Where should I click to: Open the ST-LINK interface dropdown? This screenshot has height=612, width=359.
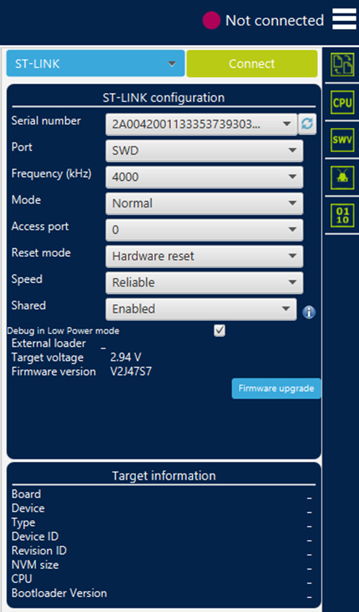click(x=95, y=63)
